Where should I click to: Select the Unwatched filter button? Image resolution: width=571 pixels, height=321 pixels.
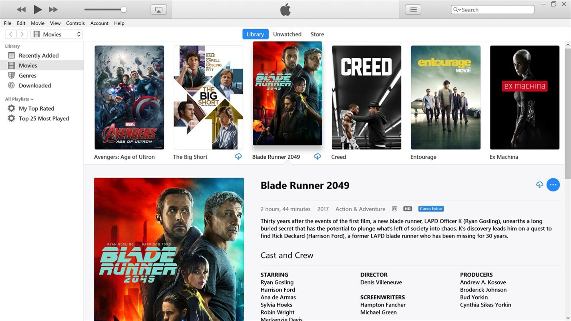coord(287,34)
